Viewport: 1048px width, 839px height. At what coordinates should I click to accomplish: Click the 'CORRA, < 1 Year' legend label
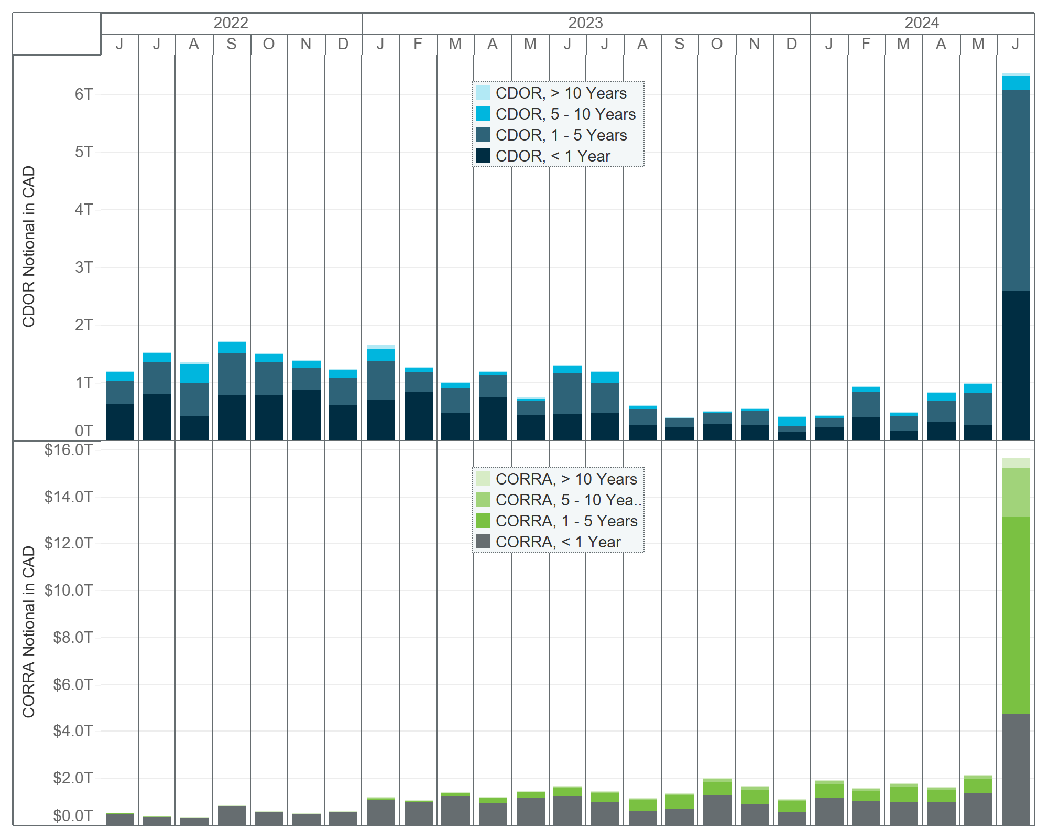(x=558, y=542)
